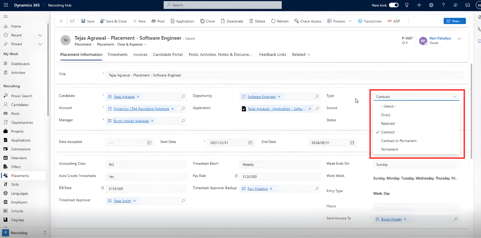Click the Share button

pyautogui.click(x=455, y=21)
